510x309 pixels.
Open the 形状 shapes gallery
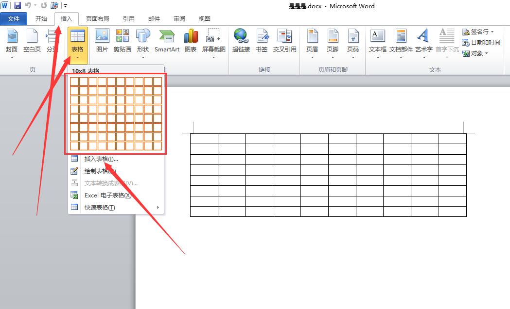[143, 41]
